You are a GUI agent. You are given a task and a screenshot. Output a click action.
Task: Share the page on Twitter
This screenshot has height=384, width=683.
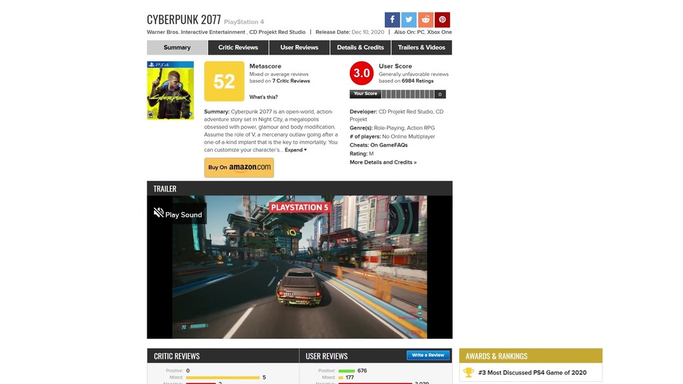tap(409, 19)
